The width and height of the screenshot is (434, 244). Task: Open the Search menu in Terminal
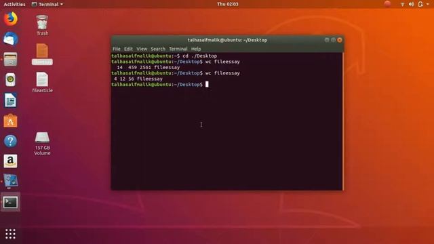pyautogui.click(x=158, y=49)
